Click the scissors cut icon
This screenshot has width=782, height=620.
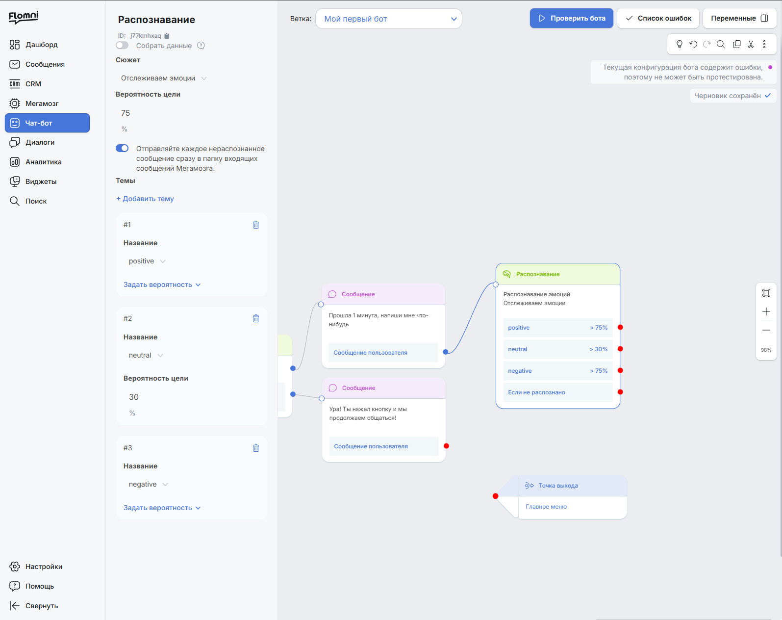751,44
